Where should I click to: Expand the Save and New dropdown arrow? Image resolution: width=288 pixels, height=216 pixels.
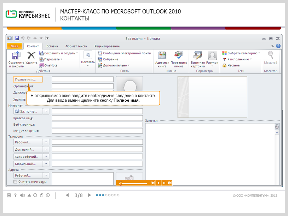click(x=77, y=53)
